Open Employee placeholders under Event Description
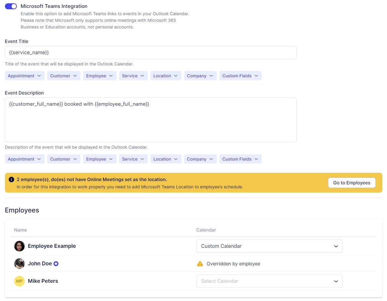 [99, 159]
